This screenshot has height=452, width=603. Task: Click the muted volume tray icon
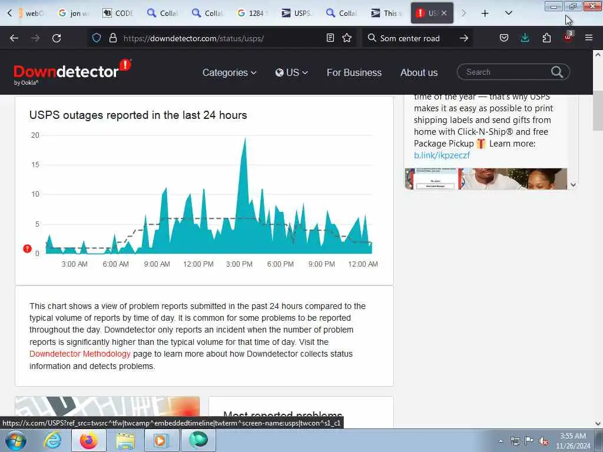[544, 441]
